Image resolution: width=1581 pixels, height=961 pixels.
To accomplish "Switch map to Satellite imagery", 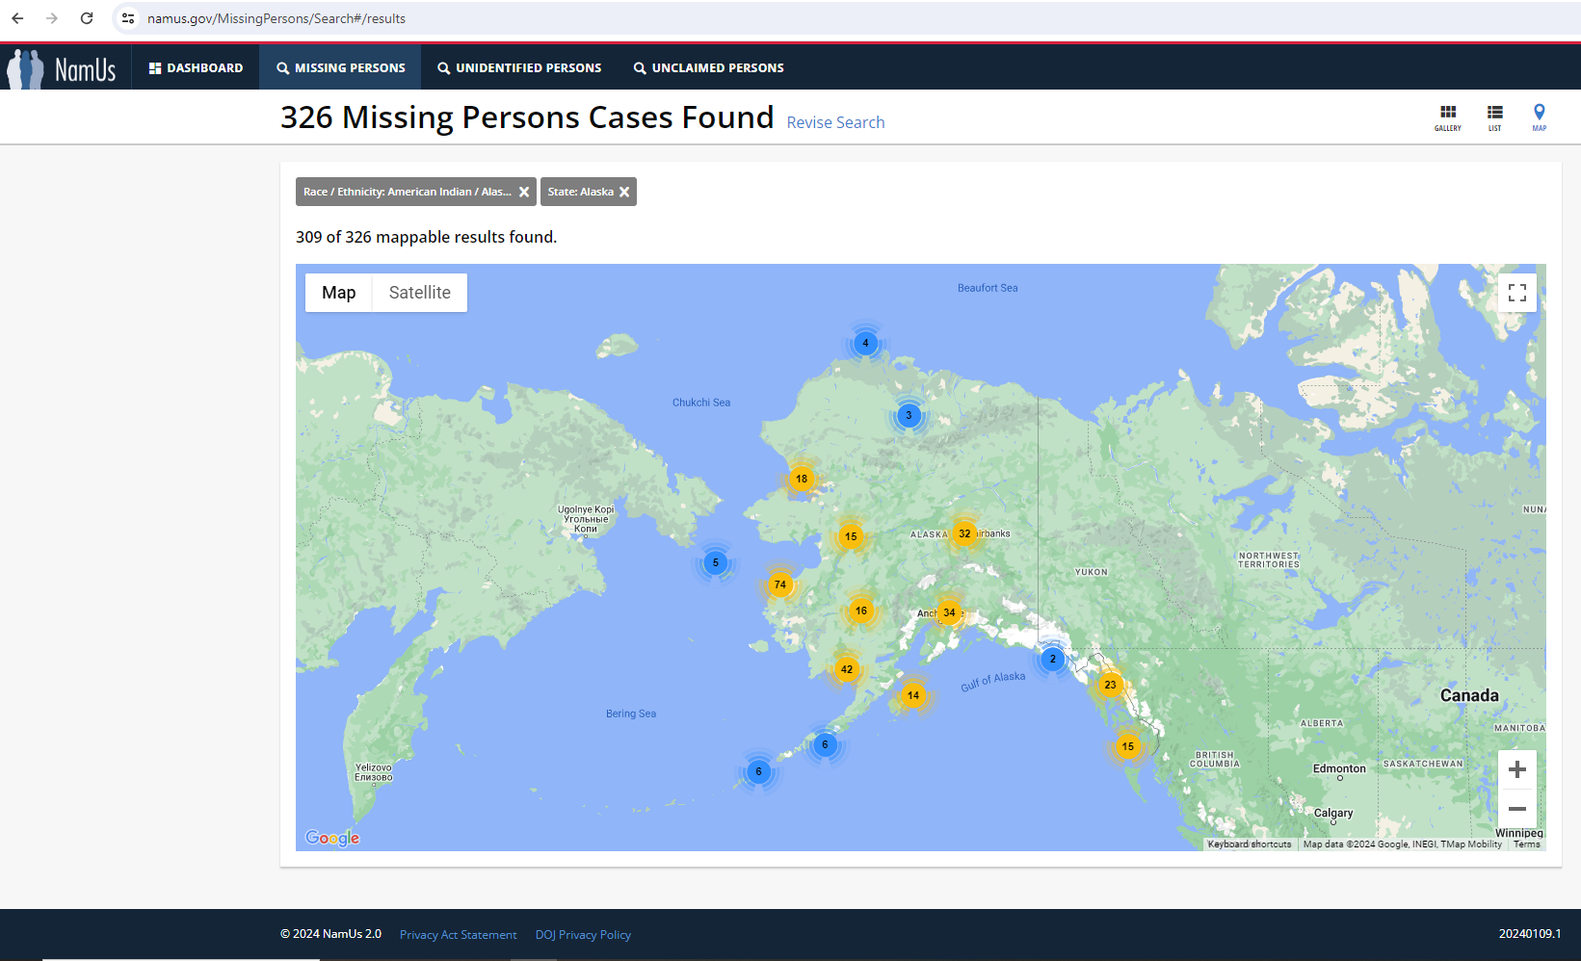I will coord(419,293).
